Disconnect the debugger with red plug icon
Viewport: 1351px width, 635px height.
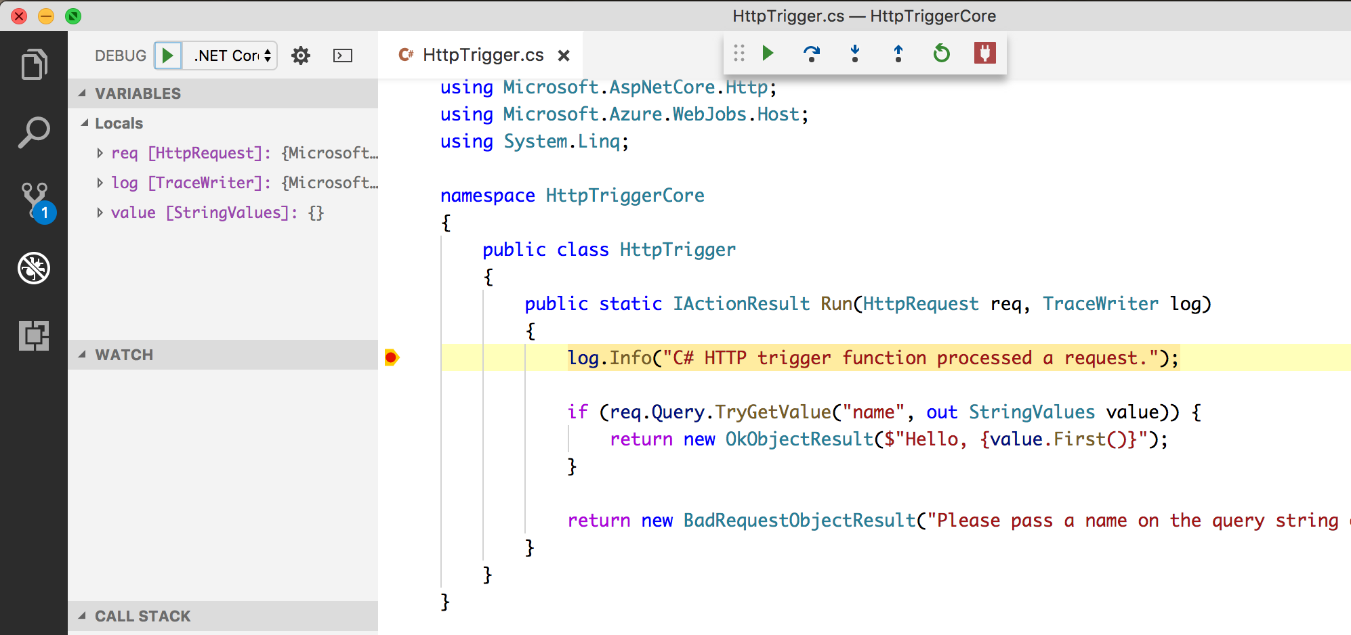point(984,53)
